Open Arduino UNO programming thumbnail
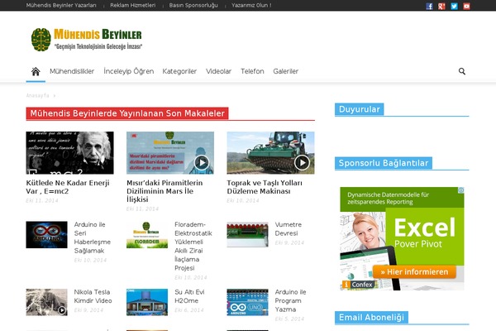Viewport: 496px width, 331px height. [x=247, y=302]
